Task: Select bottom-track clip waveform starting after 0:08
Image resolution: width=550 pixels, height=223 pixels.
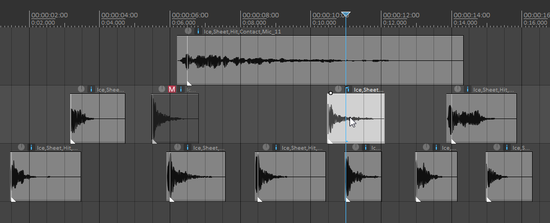Action: point(291,177)
